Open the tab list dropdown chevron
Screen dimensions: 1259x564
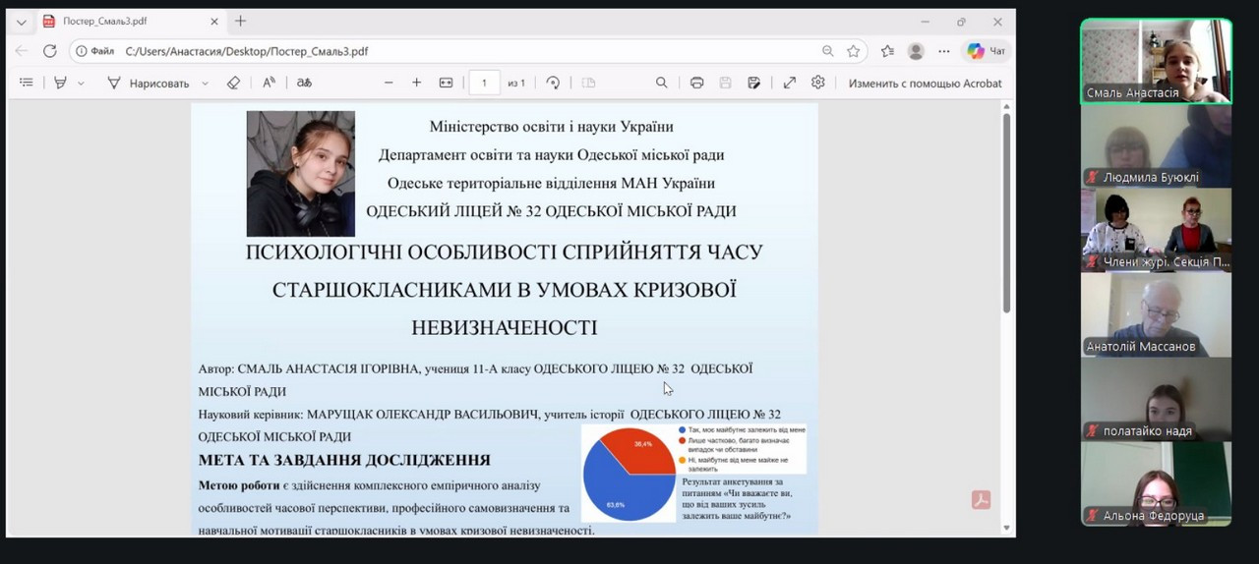(21, 22)
